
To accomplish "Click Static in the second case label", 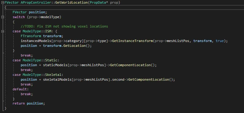I will pyautogui.click(x=51, y=60).
